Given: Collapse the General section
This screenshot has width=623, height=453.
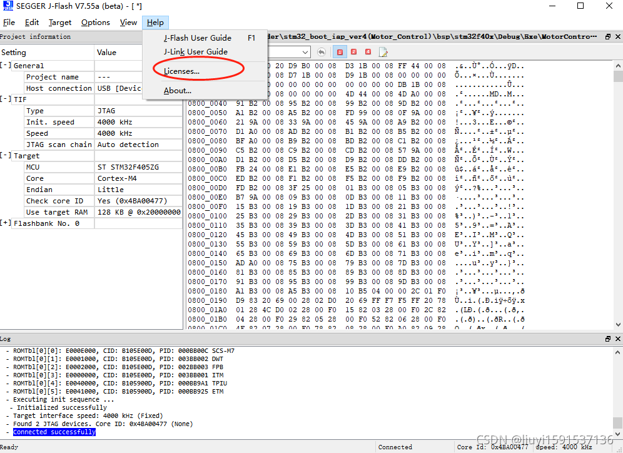Looking at the screenshot, I should click(6, 65).
